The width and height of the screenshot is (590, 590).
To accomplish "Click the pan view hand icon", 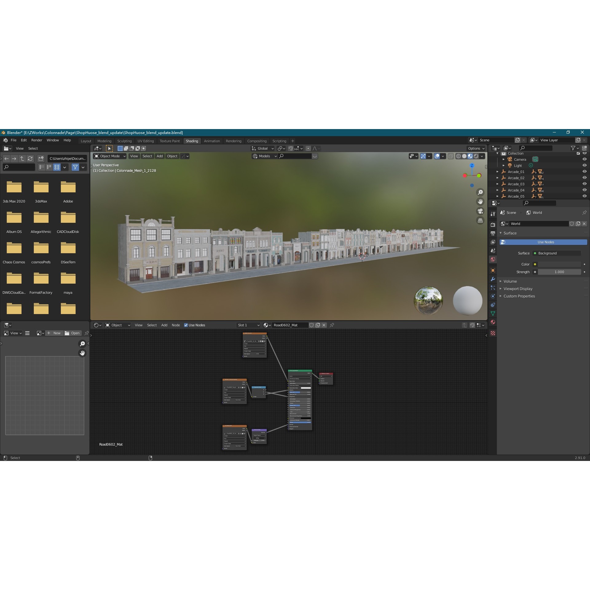I will (x=480, y=202).
